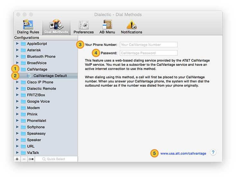Image resolution: width=236 pixels, height=178 pixels.
Task: Click the Phlink folder icon
Action: (x=23, y=114)
